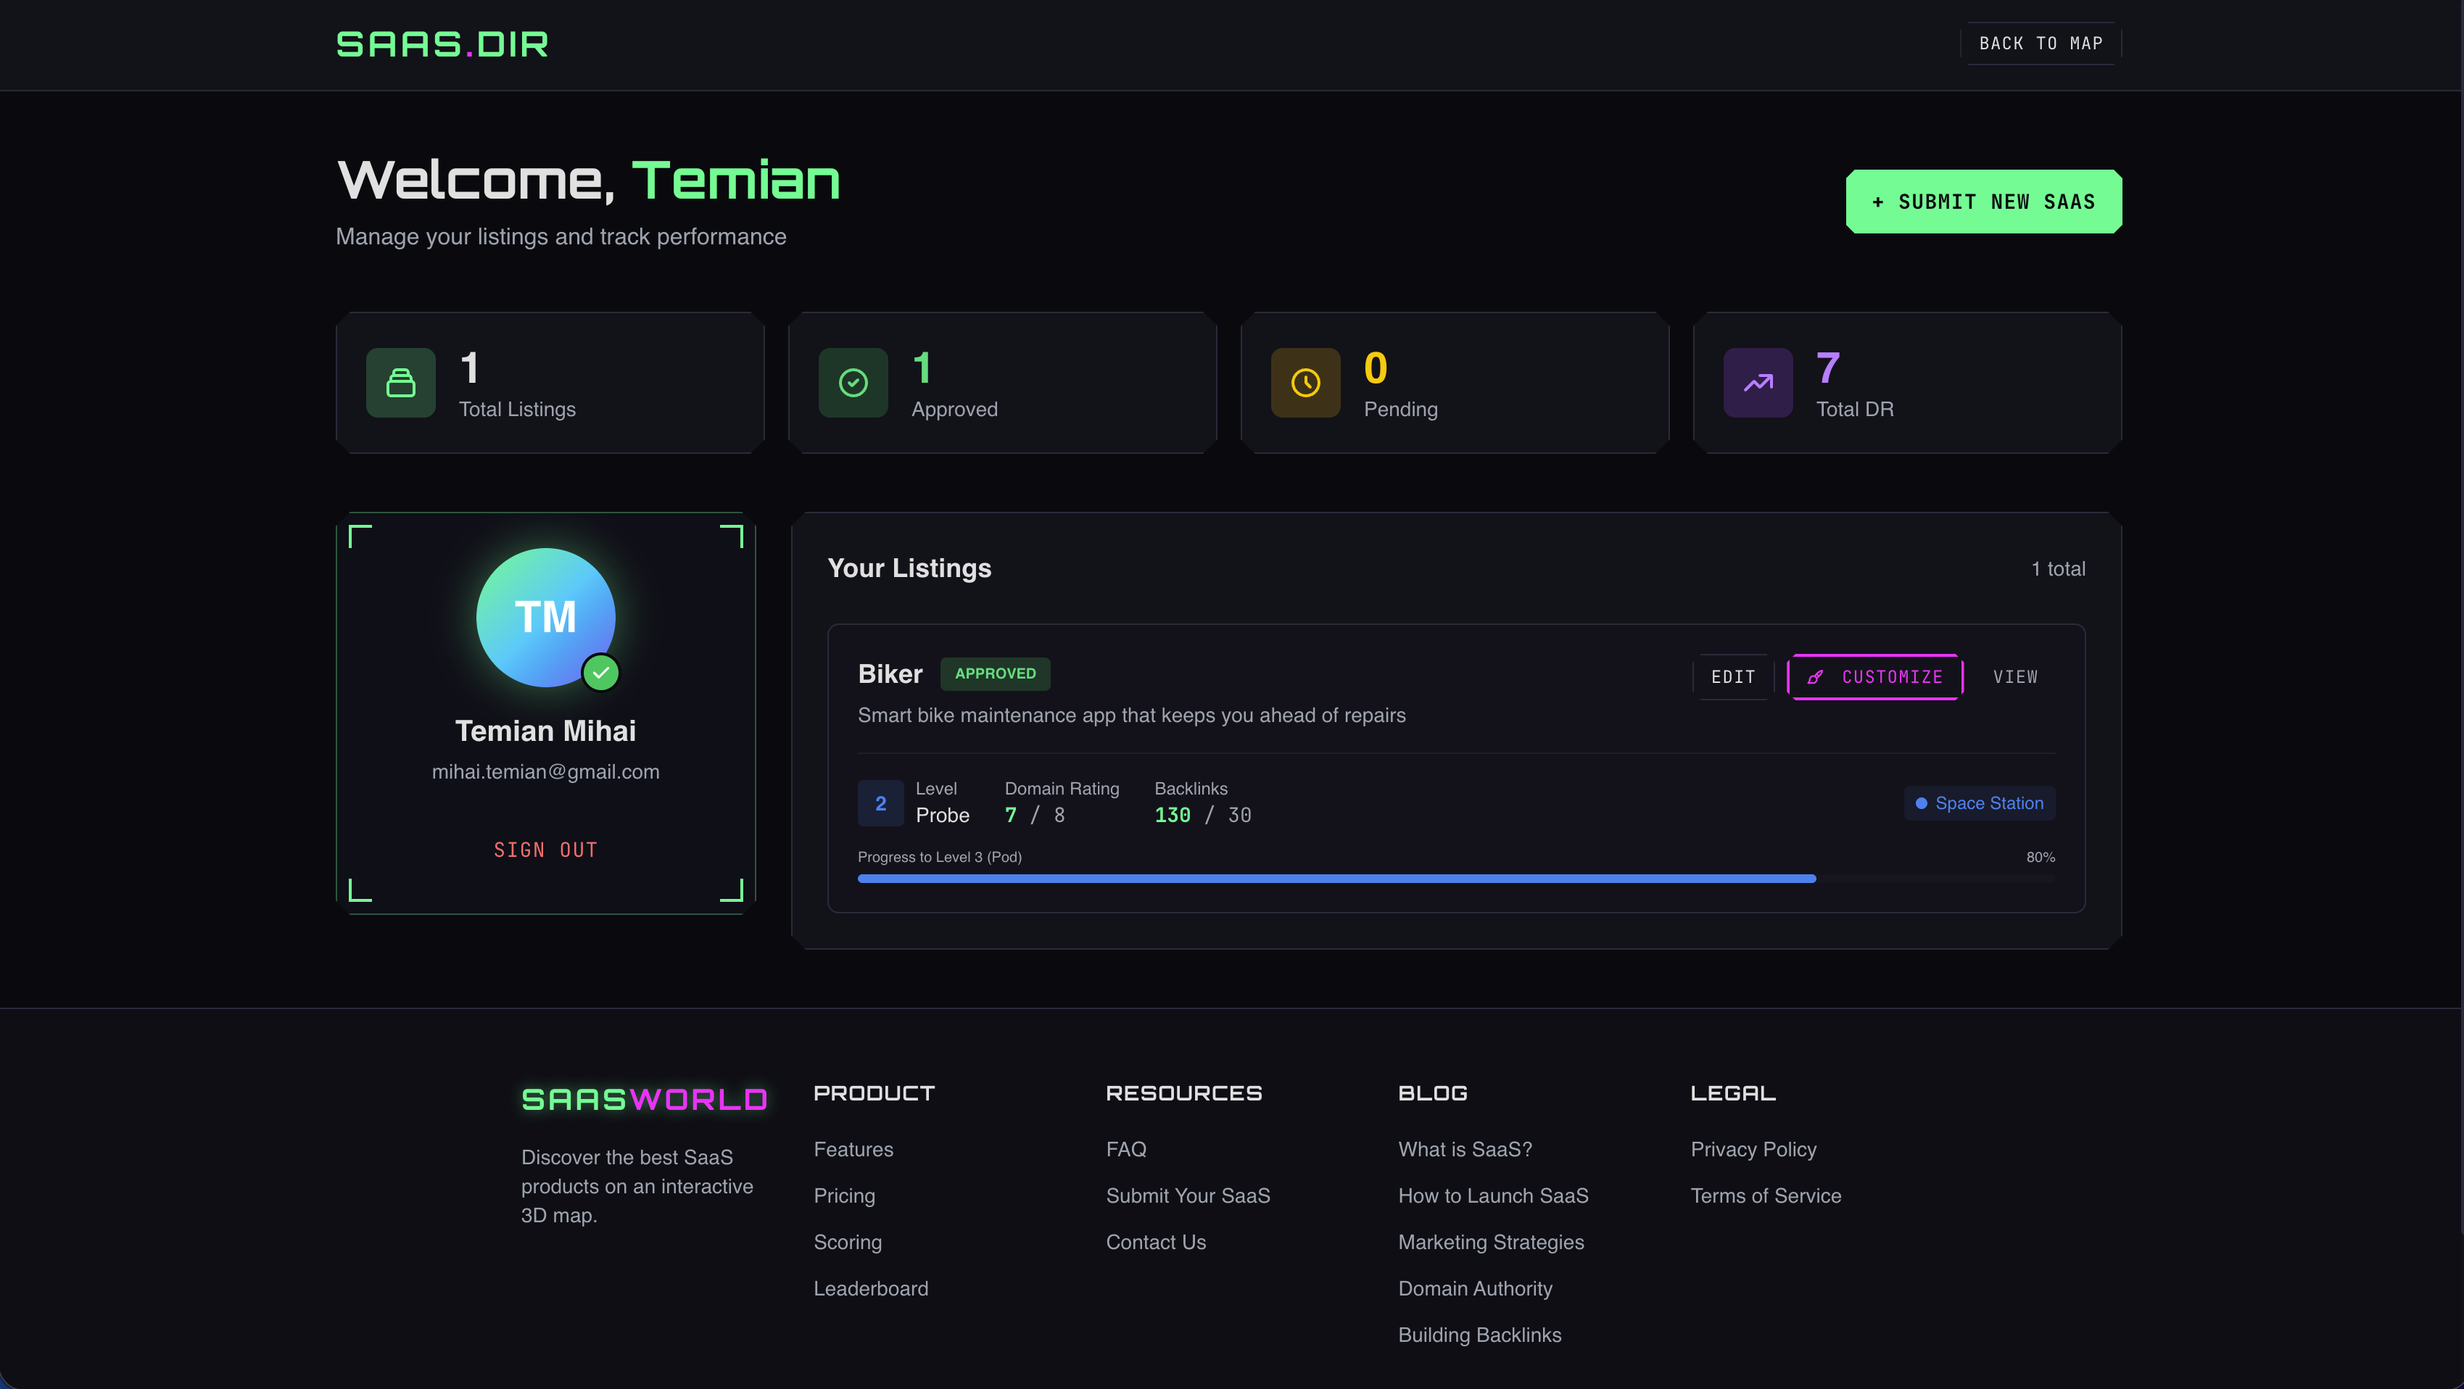Image resolution: width=2464 pixels, height=1389 pixels.
Task: Open the Leaderboard footer link
Action: tap(870, 1289)
